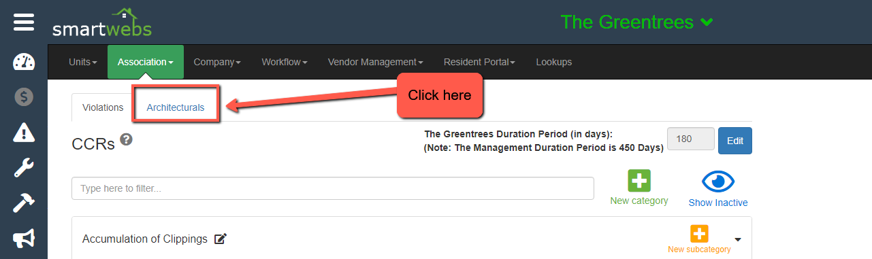Switch to the Violations tab
The width and height of the screenshot is (872, 259).
pos(103,107)
